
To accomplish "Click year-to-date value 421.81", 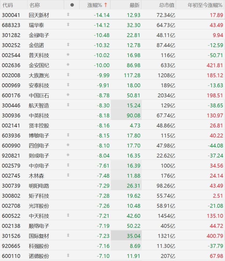I will pos(215,65).
